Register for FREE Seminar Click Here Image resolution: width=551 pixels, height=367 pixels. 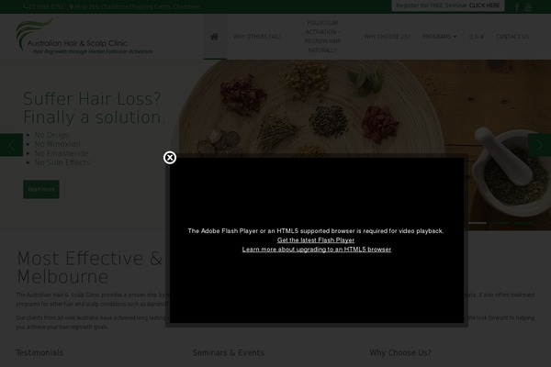click(448, 6)
